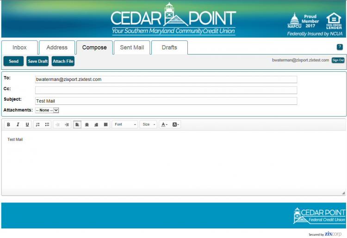
Task: Toggle bold formatting in editor toolbar
Action: (8, 125)
